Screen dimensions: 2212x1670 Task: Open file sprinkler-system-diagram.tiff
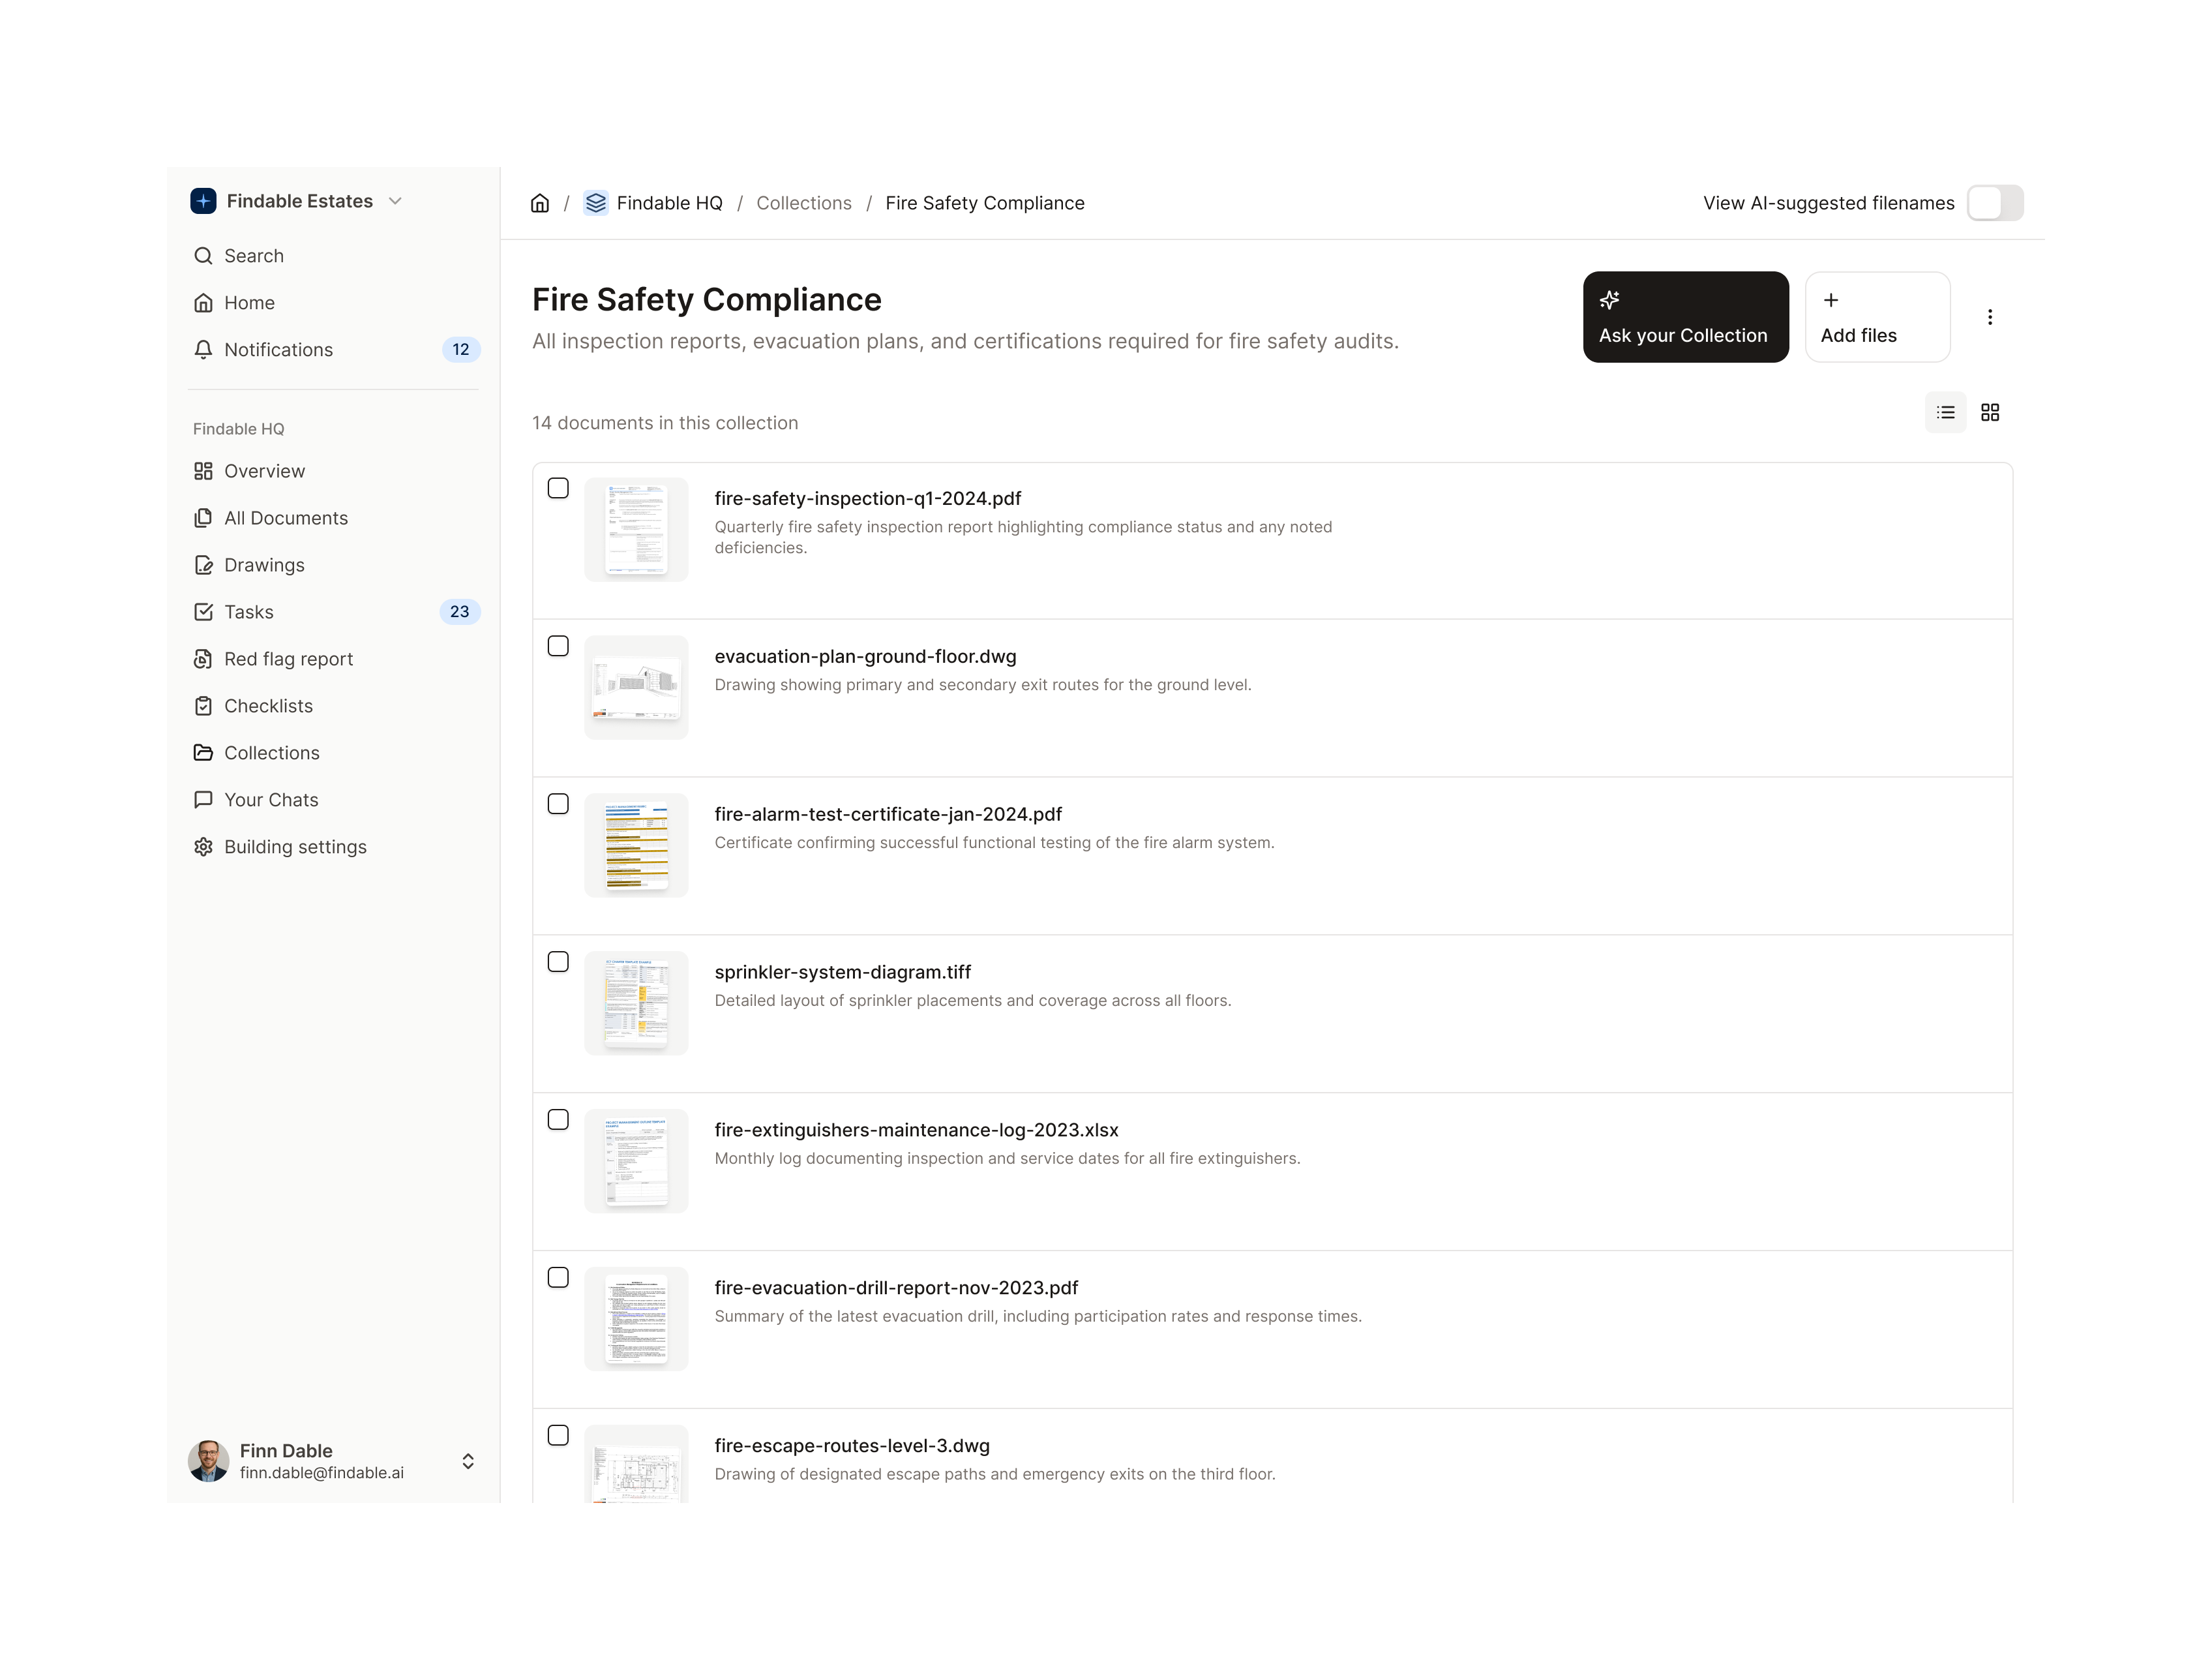pyautogui.click(x=843, y=973)
